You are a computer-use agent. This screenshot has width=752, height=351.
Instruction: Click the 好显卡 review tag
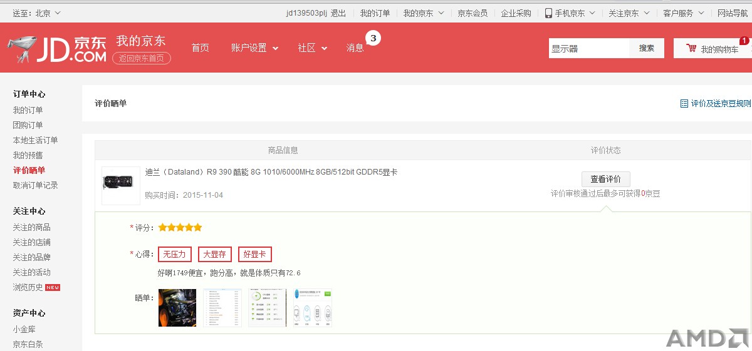(255, 254)
